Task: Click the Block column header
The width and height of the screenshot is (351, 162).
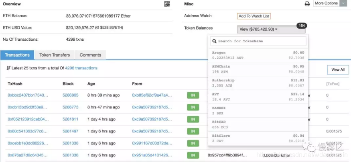Action: (x=68, y=84)
